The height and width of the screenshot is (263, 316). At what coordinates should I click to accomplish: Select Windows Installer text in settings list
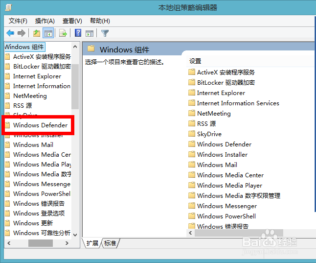222,155
